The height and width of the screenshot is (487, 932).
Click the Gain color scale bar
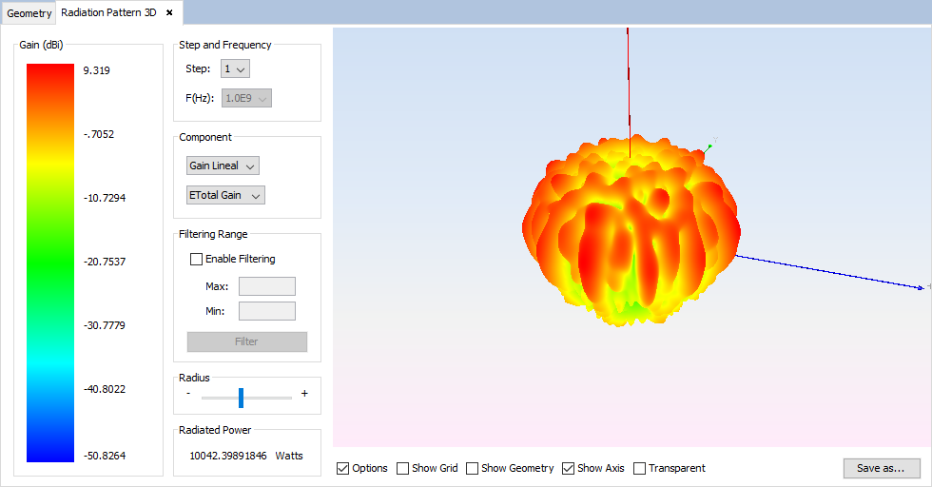point(50,263)
